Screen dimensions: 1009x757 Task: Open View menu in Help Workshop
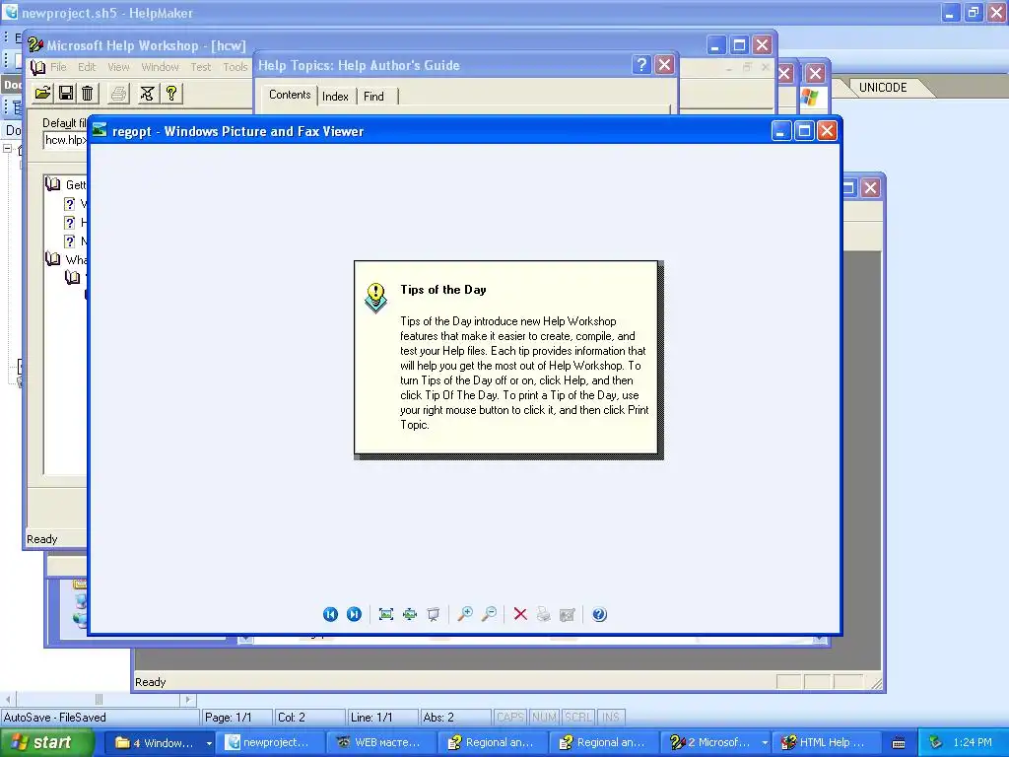pyautogui.click(x=118, y=67)
